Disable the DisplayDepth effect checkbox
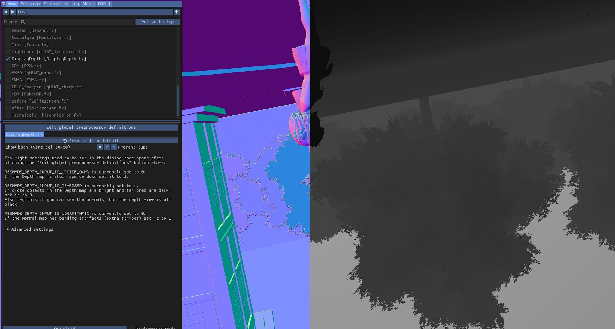Image resolution: width=615 pixels, height=329 pixels. pyautogui.click(x=8, y=59)
